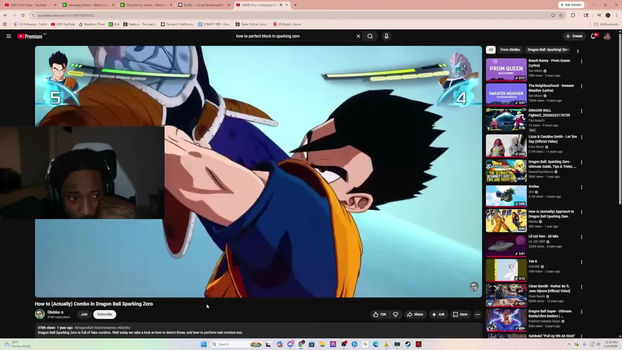Viewport: 622px width, 350px height.
Task: Open All Bookmarks folder
Action: [x=606, y=24]
